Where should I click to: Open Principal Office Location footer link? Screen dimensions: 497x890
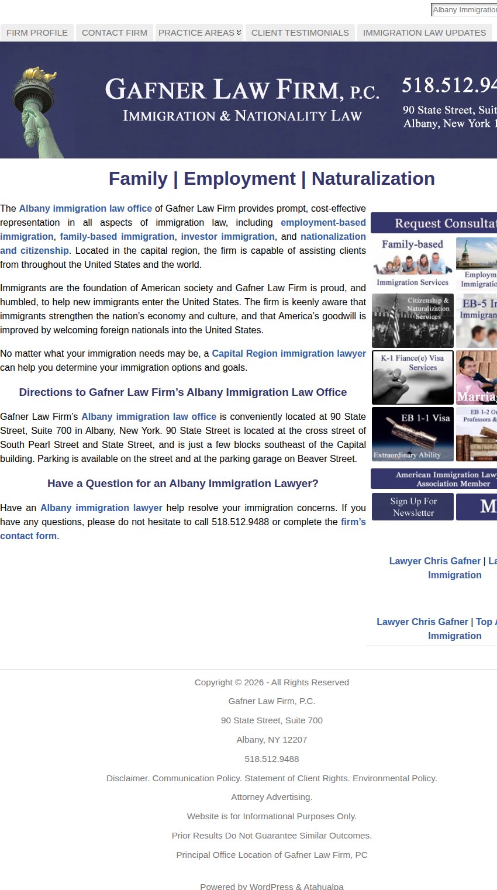coord(272,855)
